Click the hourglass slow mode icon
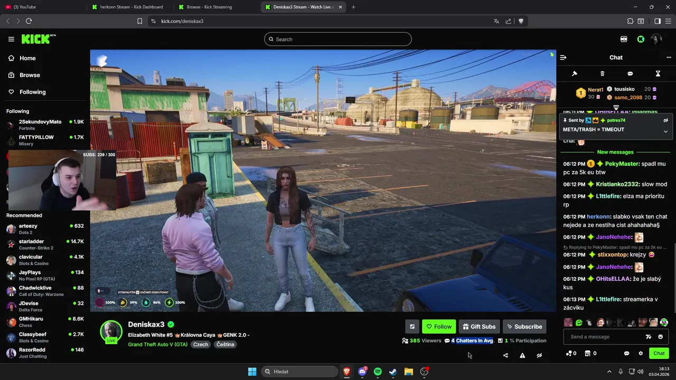676x380 pixels. coord(658,74)
